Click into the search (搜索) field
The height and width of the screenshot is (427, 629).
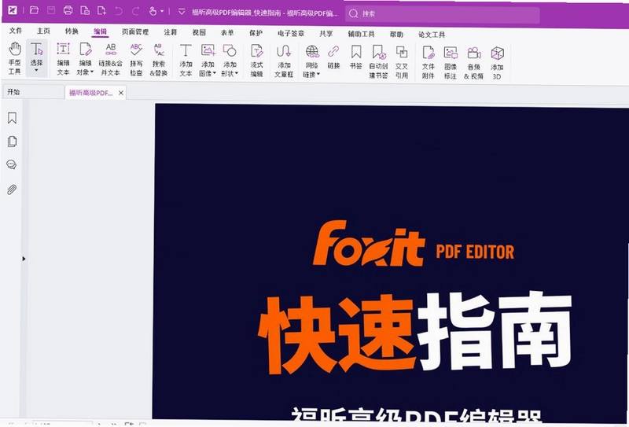[442, 14]
